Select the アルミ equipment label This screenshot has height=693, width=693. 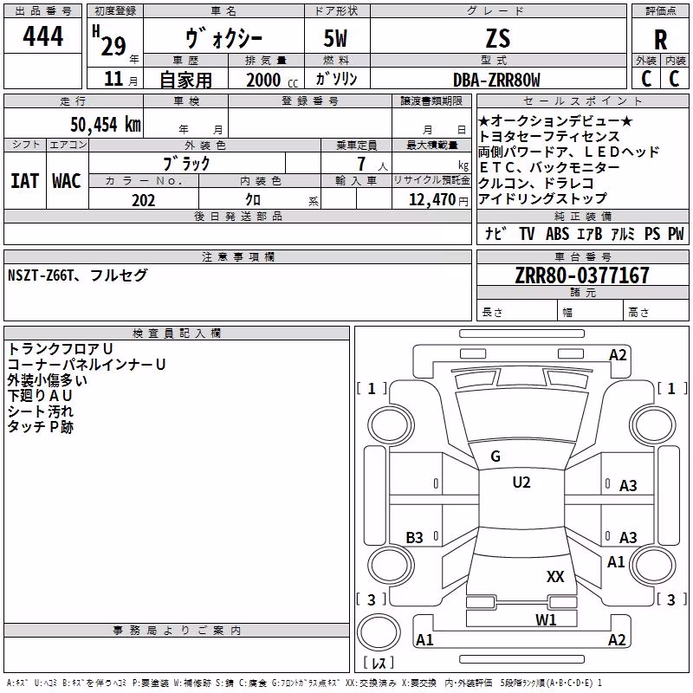tap(623, 233)
